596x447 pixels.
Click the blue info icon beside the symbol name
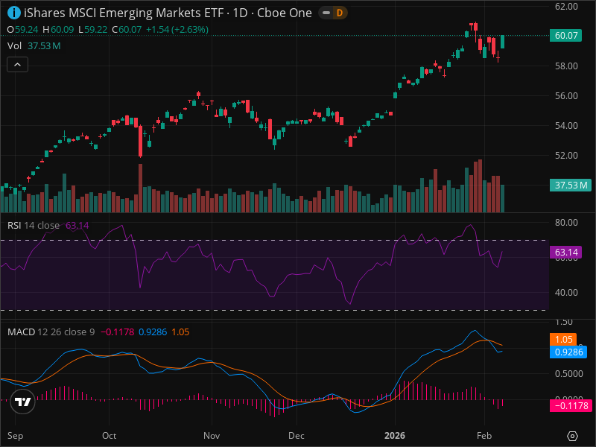(x=14, y=13)
